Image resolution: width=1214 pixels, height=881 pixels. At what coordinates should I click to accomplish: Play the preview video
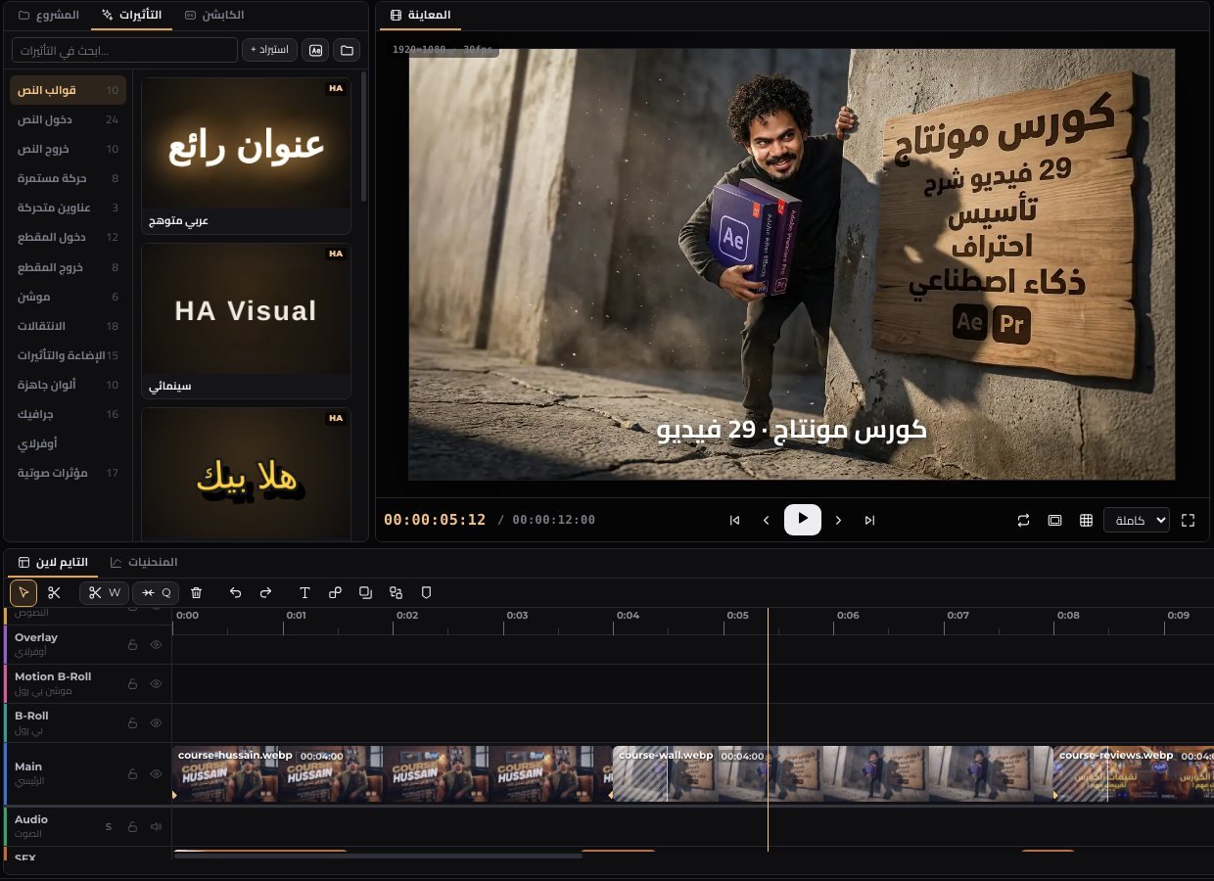click(x=803, y=519)
